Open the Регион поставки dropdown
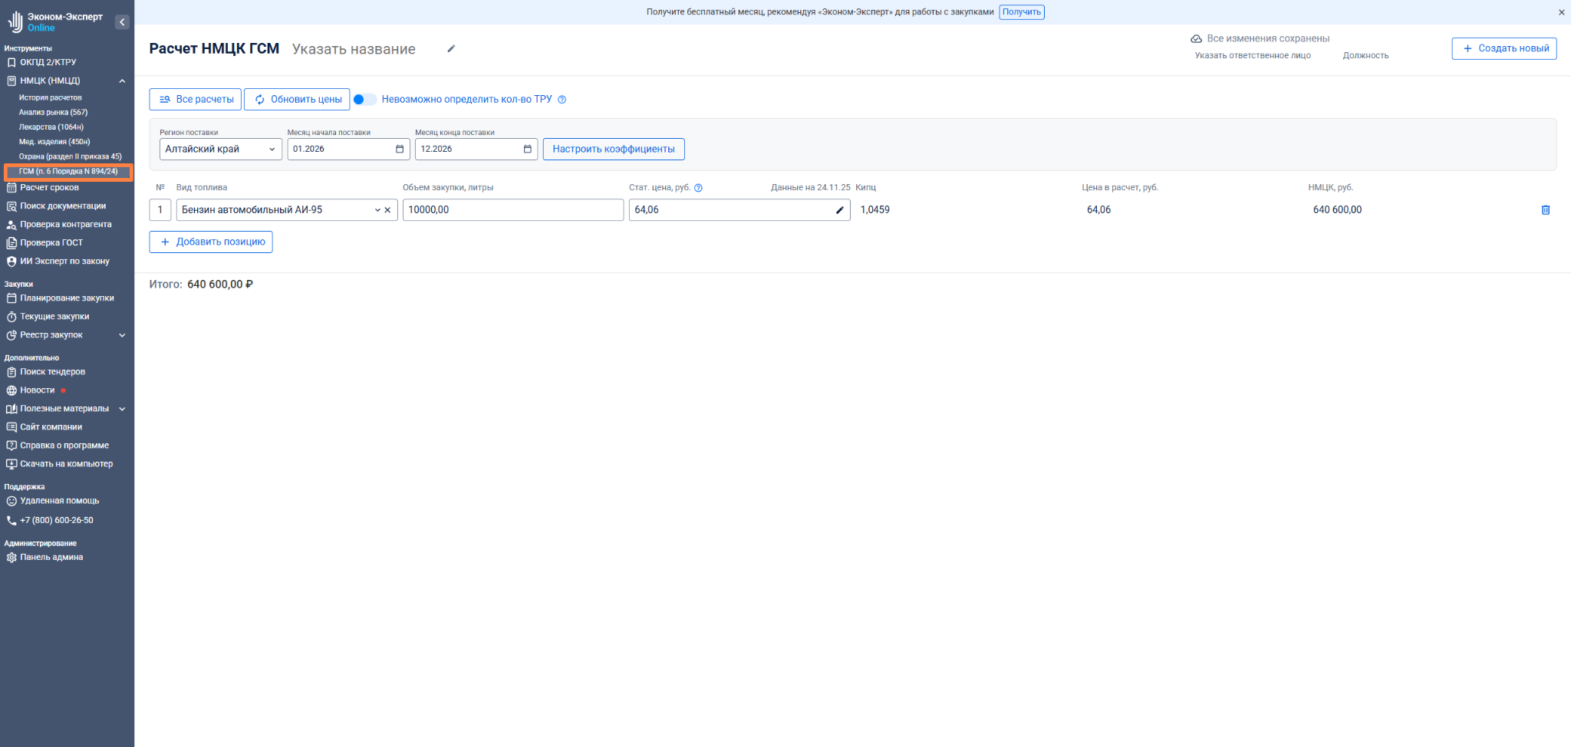This screenshot has width=1571, height=747. (x=220, y=150)
